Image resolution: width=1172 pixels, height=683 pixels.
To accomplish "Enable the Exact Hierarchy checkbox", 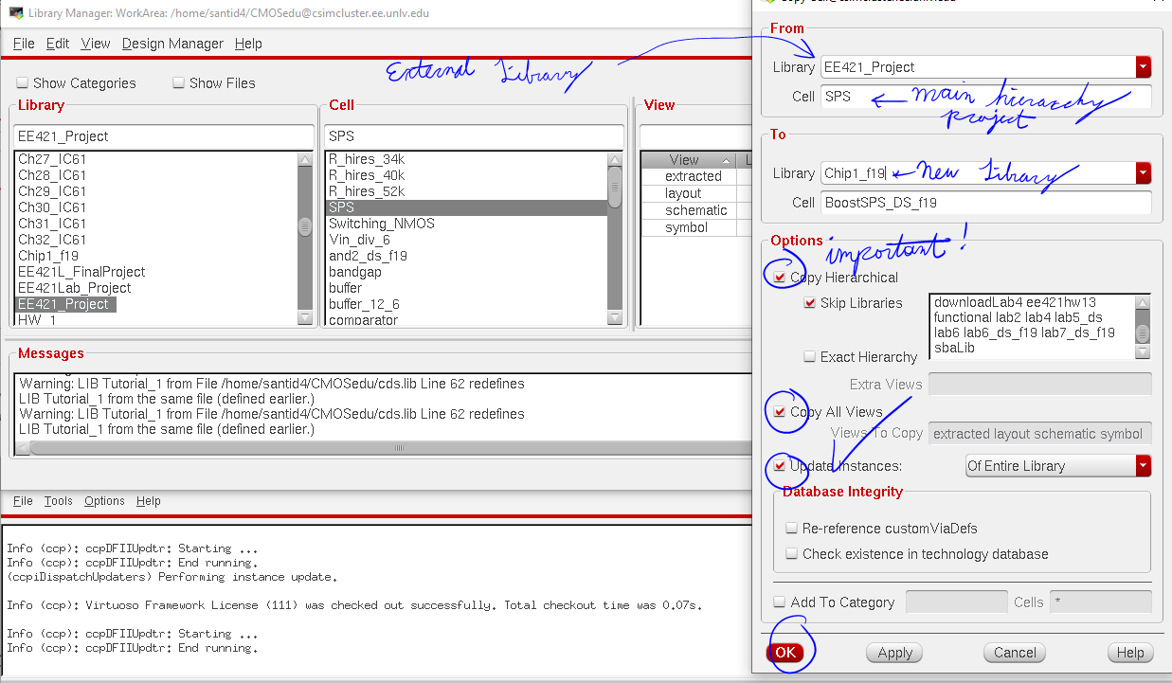I will tap(810, 357).
